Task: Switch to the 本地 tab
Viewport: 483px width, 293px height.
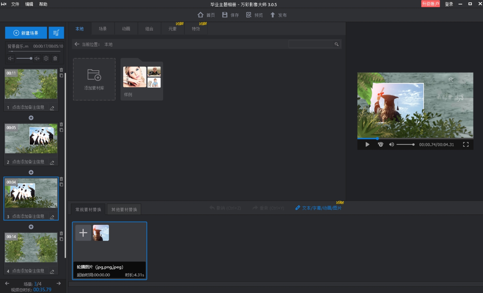Action: [x=80, y=29]
